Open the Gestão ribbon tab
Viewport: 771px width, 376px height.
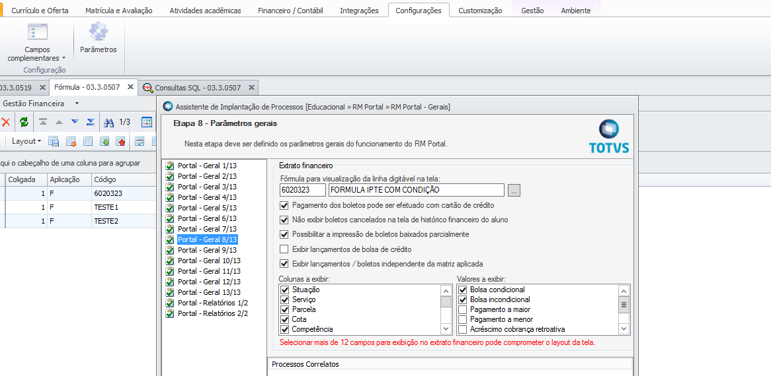532,11
